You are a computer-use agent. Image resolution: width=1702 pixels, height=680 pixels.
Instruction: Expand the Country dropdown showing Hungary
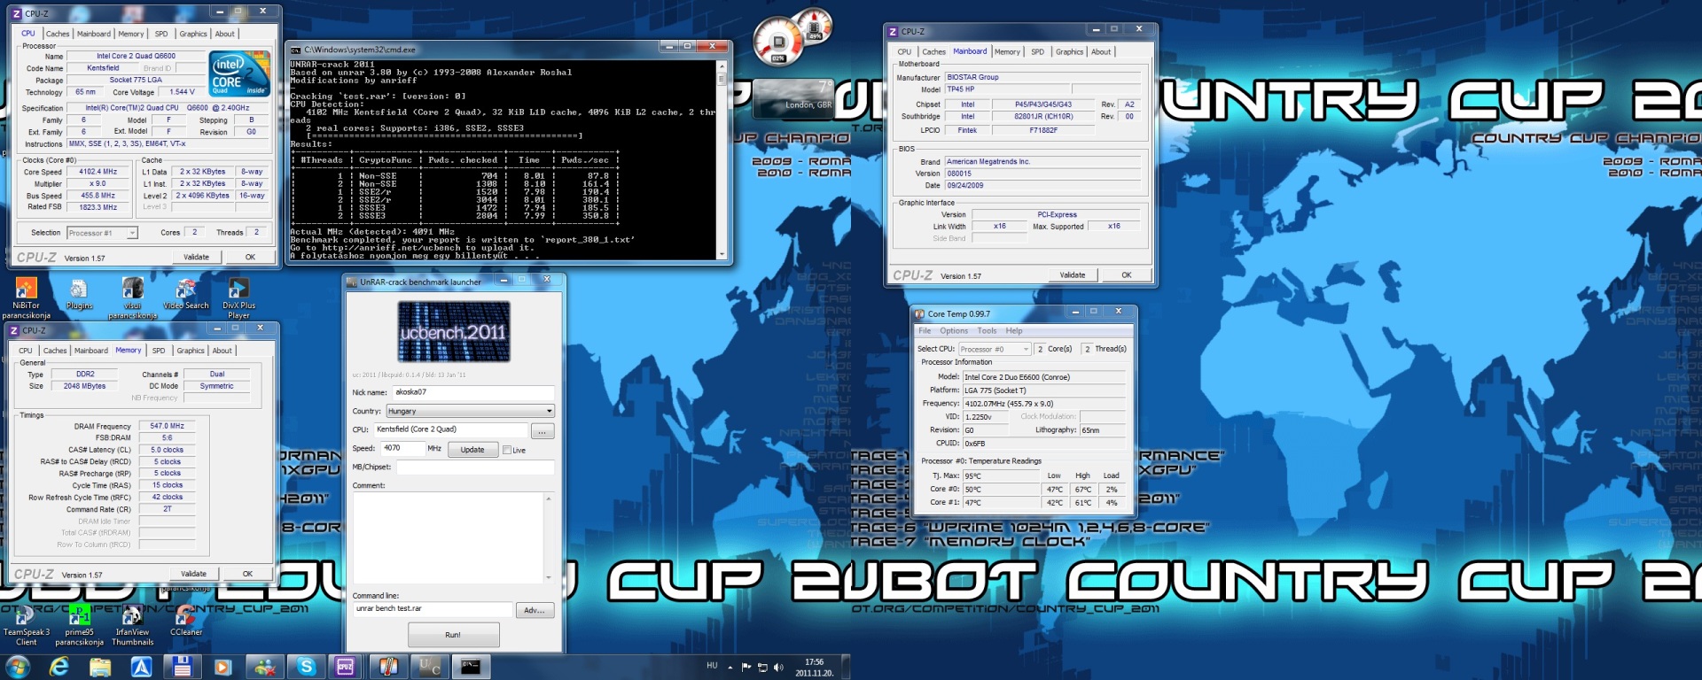(470, 411)
